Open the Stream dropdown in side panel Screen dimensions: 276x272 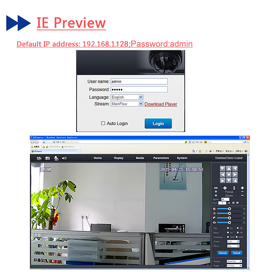pos(234,261)
